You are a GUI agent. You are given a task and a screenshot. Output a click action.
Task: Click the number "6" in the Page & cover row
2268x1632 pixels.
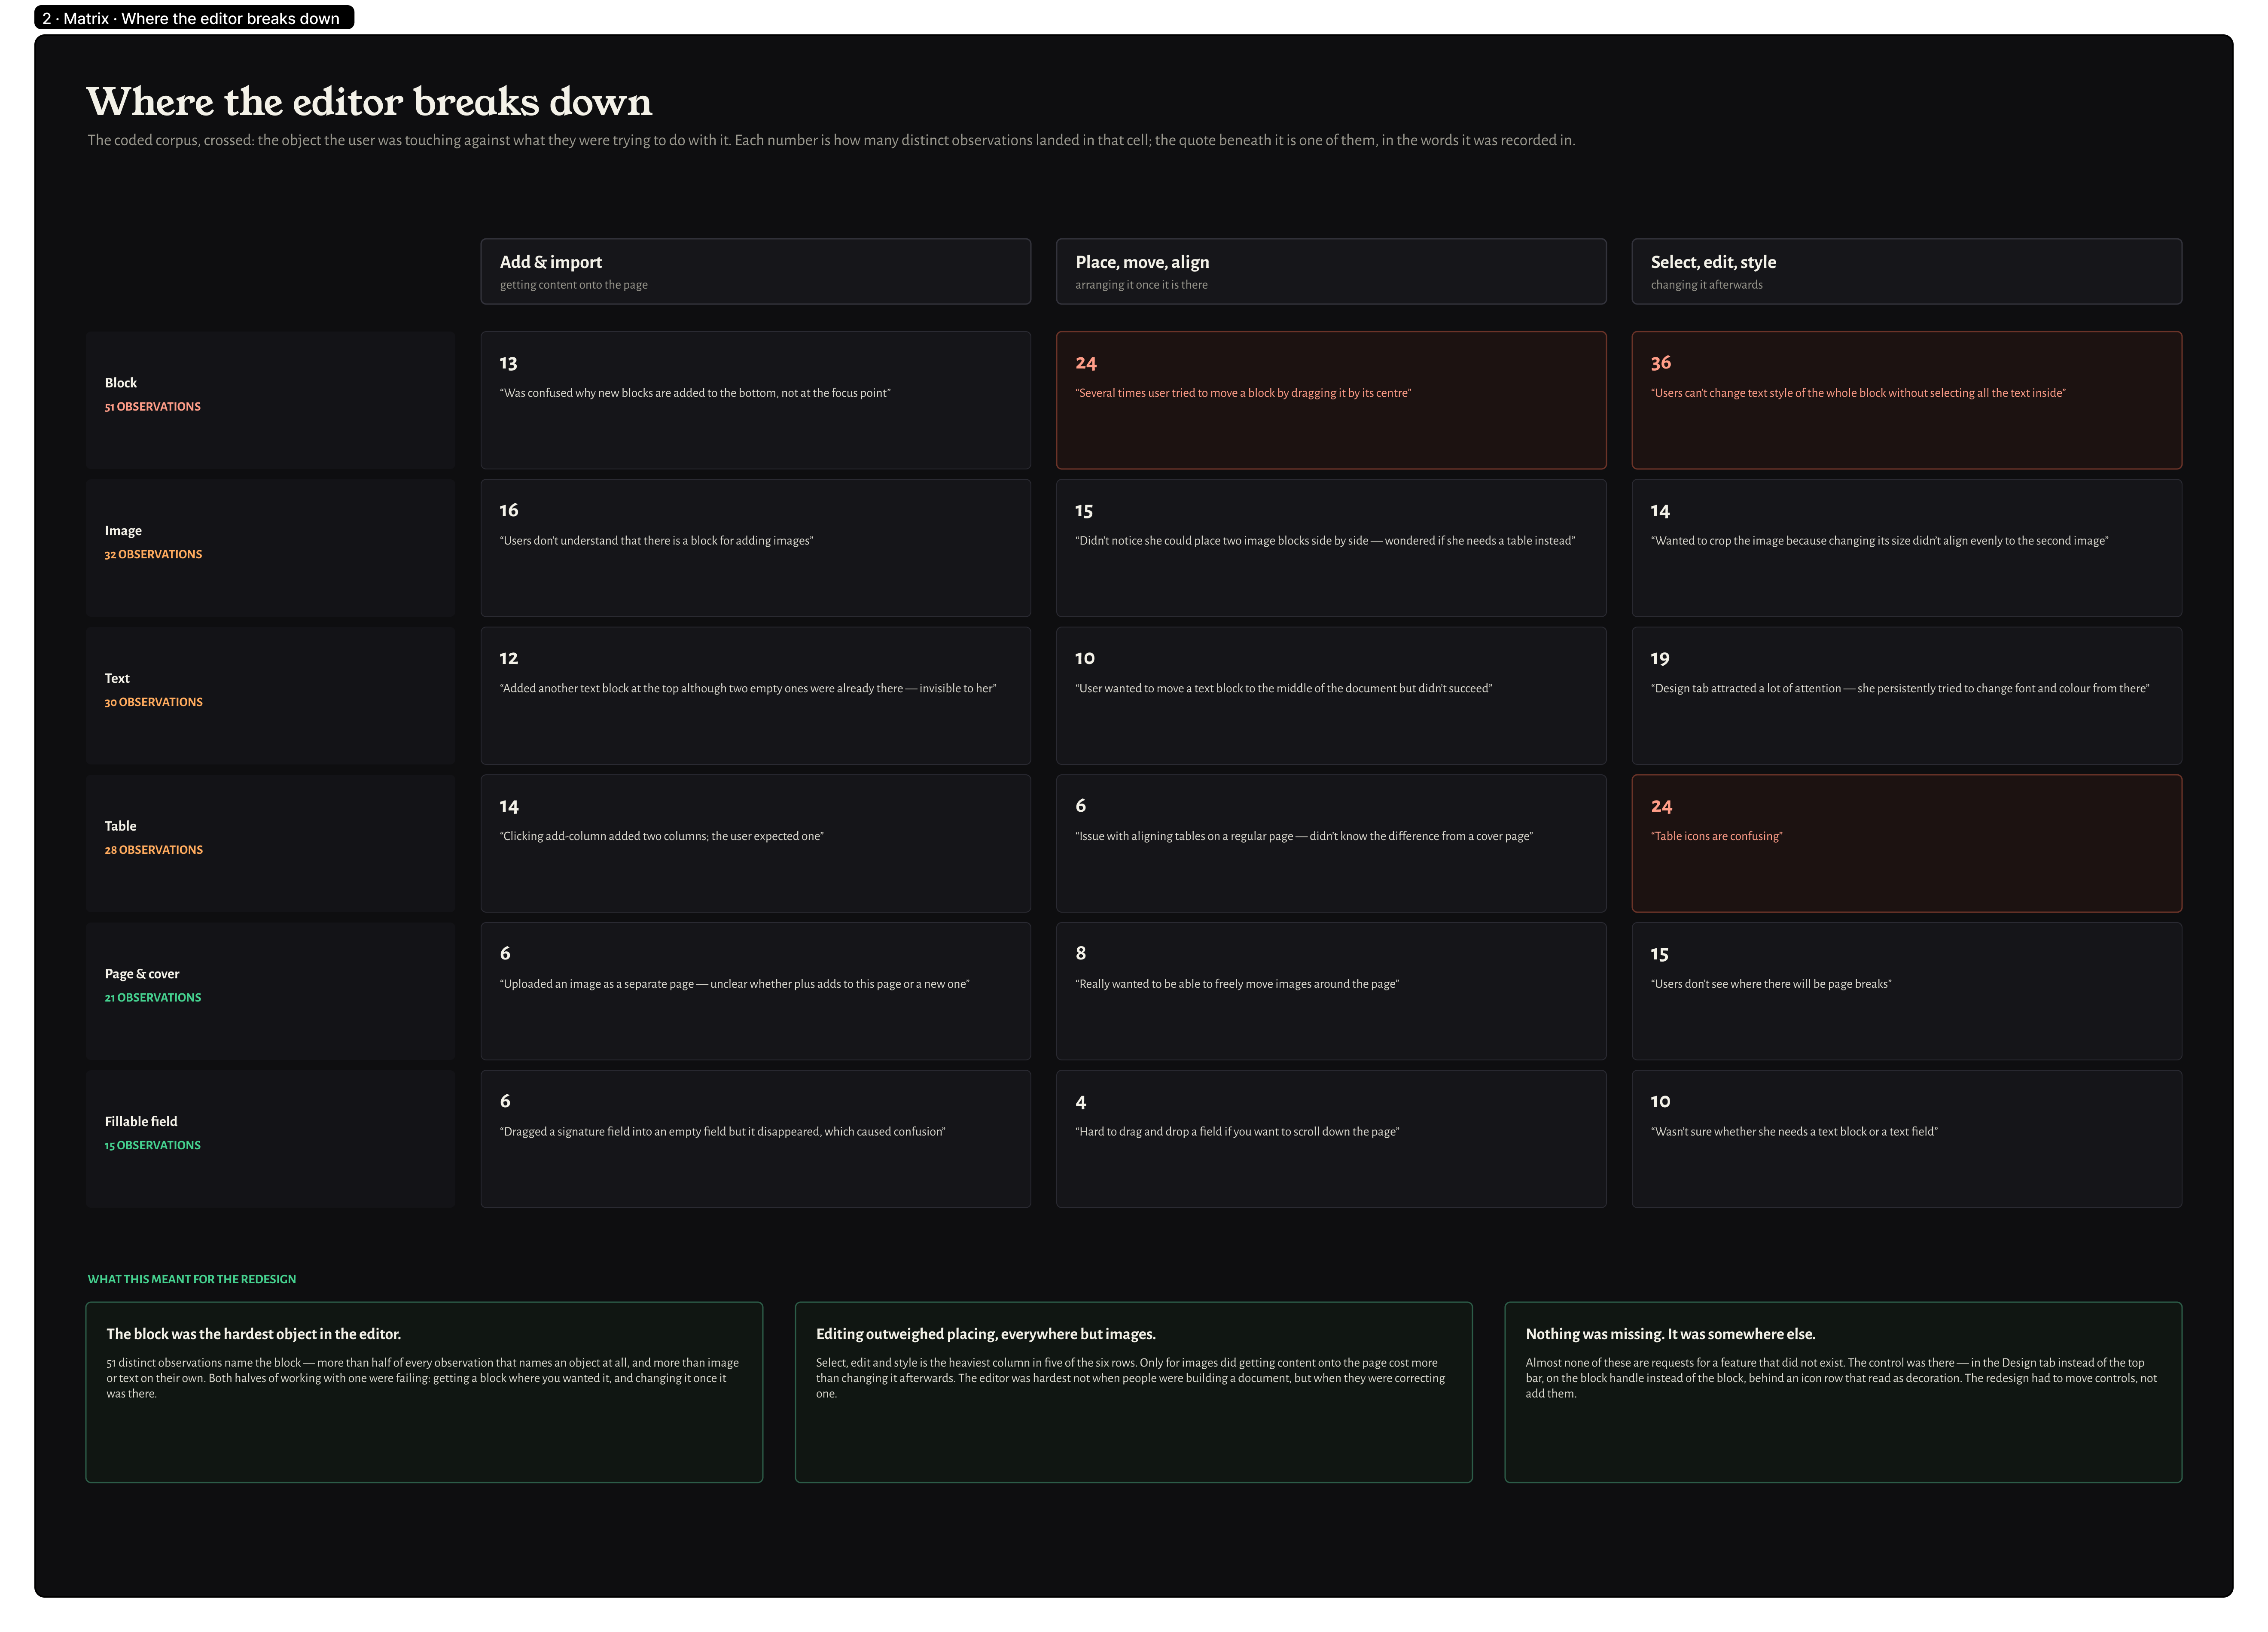pos(505,954)
